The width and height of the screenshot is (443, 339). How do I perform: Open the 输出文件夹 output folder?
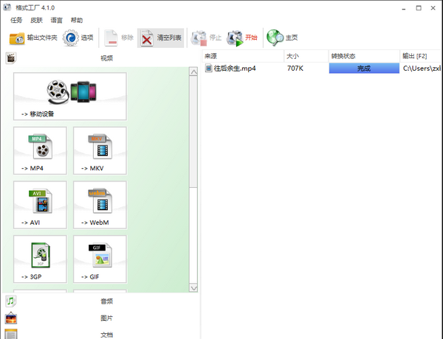[32, 38]
